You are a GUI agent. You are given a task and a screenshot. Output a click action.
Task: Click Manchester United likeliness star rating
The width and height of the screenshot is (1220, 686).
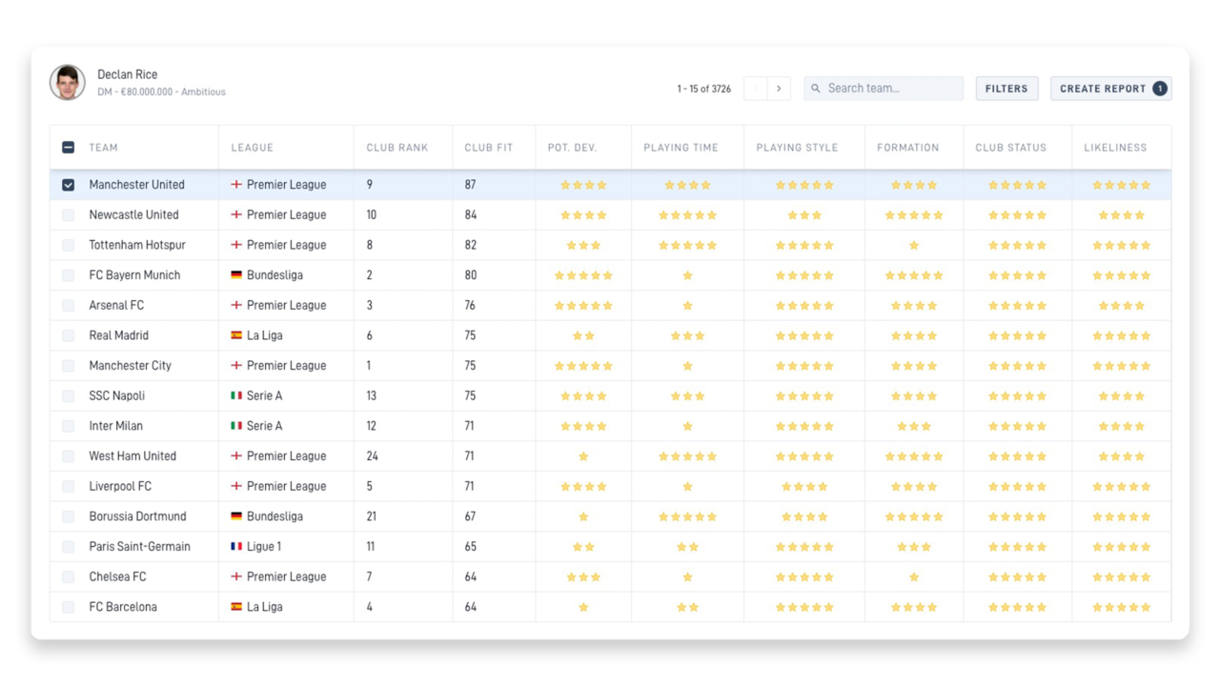pos(1122,185)
